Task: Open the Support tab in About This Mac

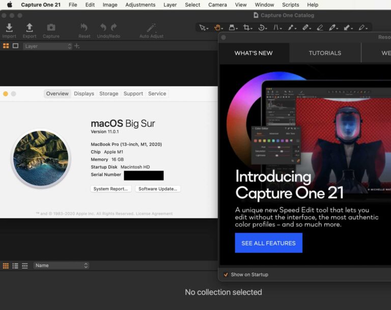Action: (x=133, y=94)
